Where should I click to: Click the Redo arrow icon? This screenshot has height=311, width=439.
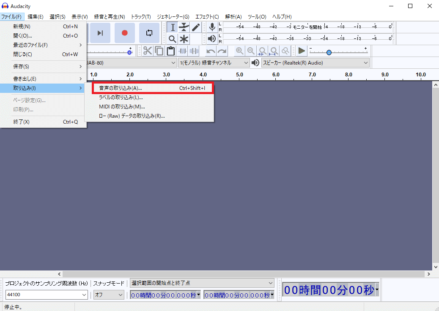click(222, 51)
